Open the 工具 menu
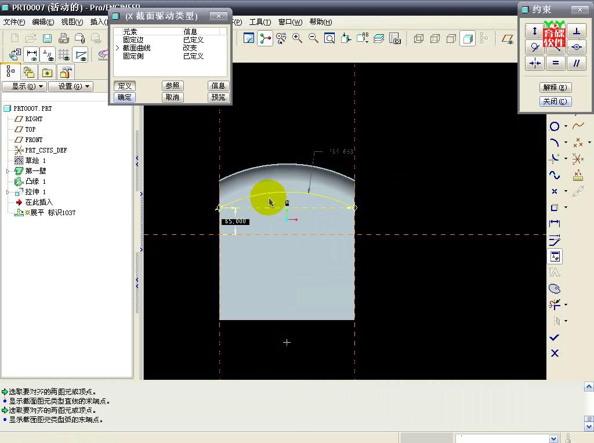The image size is (594, 443). click(x=260, y=22)
